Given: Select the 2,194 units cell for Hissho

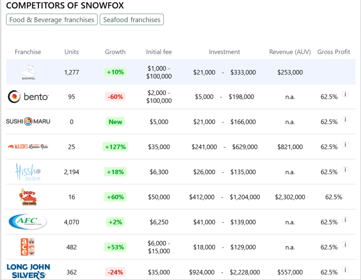Looking at the screenshot, I should point(72,172).
